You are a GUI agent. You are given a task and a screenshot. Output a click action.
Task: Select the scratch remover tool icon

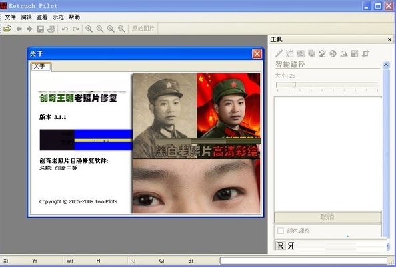pos(322,53)
